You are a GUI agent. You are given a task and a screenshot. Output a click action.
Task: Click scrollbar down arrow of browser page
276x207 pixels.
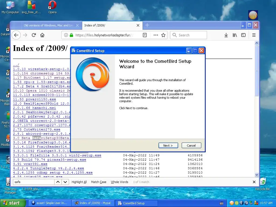[x=257, y=175]
